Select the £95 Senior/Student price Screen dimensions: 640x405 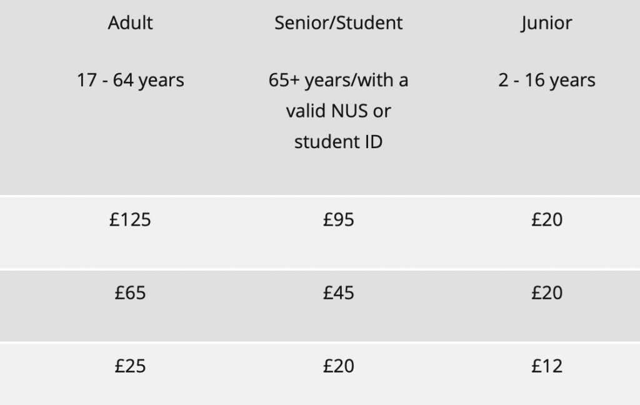pyautogui.click(x=339, y=220)
